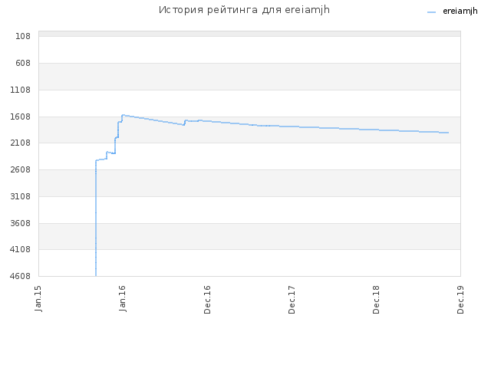Click the blue legend line swatch
Screen dimensions: 491x368
pyautogui.click(x=431, y=12)
